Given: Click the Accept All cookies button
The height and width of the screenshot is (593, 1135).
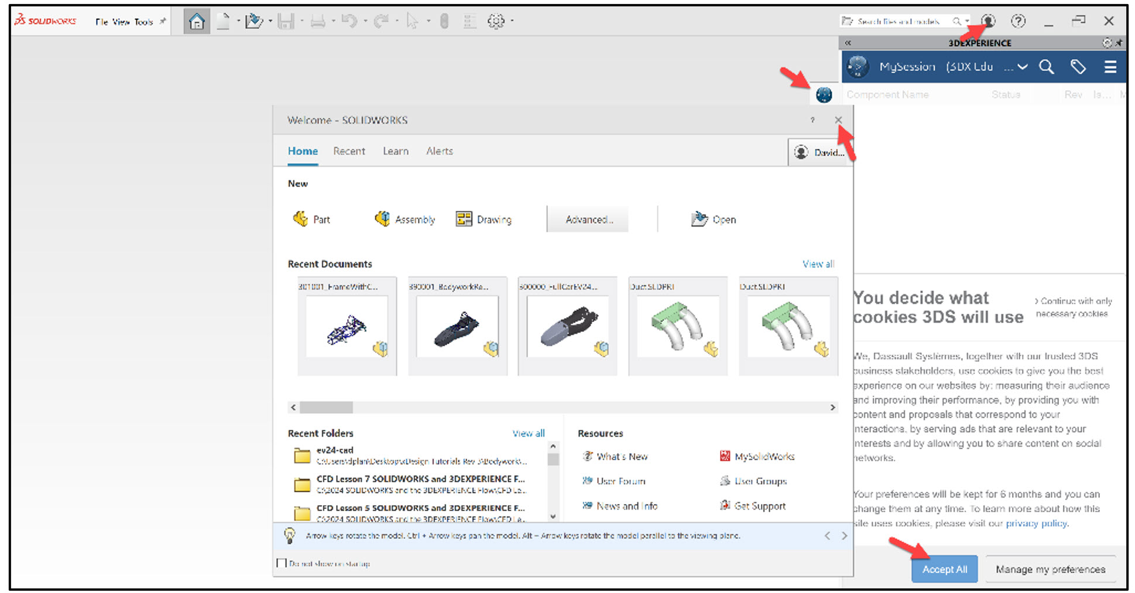Looking at the screenshot, I should pos(944,568).
